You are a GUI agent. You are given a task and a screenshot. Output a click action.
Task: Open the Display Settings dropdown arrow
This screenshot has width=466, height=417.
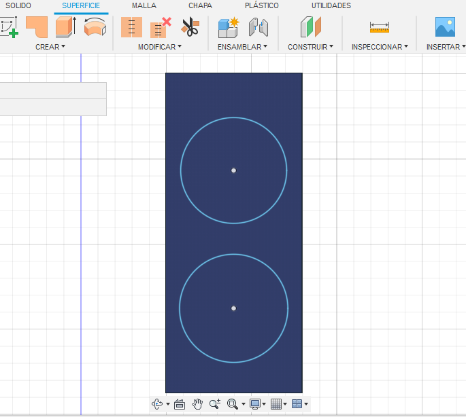point(264,404)
